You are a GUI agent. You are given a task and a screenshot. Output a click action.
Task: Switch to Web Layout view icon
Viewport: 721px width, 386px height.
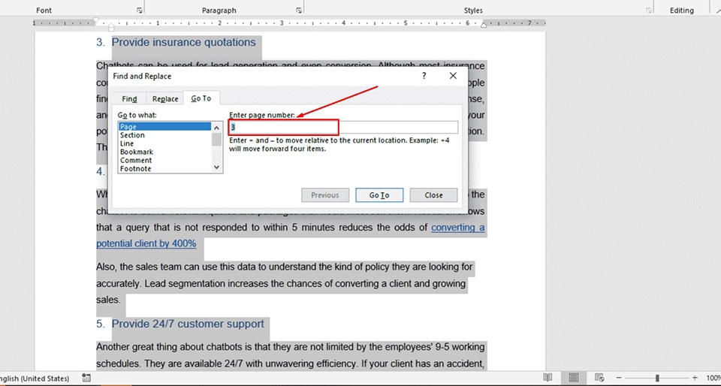point(599,377)
